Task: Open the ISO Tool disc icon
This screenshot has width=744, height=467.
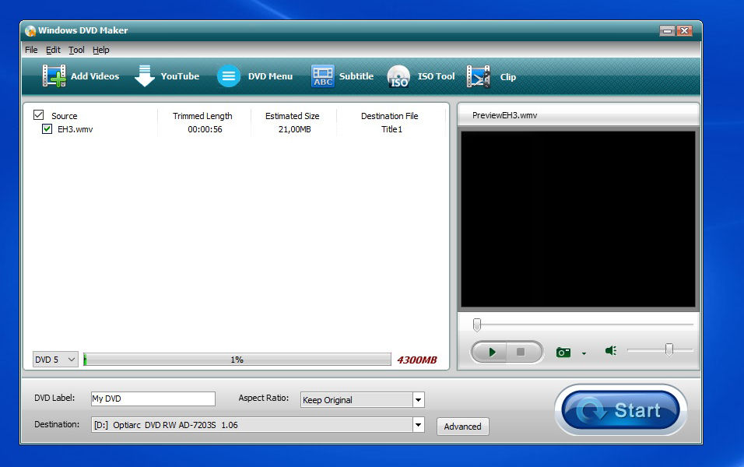Action: 398,76
